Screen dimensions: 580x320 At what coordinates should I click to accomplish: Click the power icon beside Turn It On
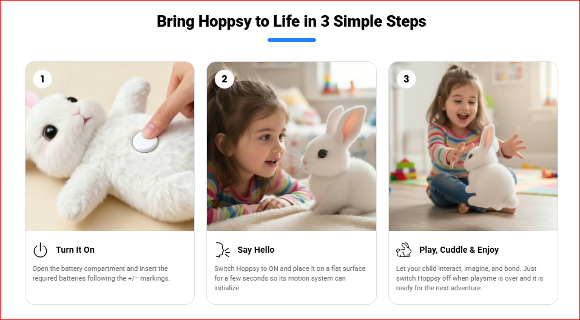coord(40,250)
